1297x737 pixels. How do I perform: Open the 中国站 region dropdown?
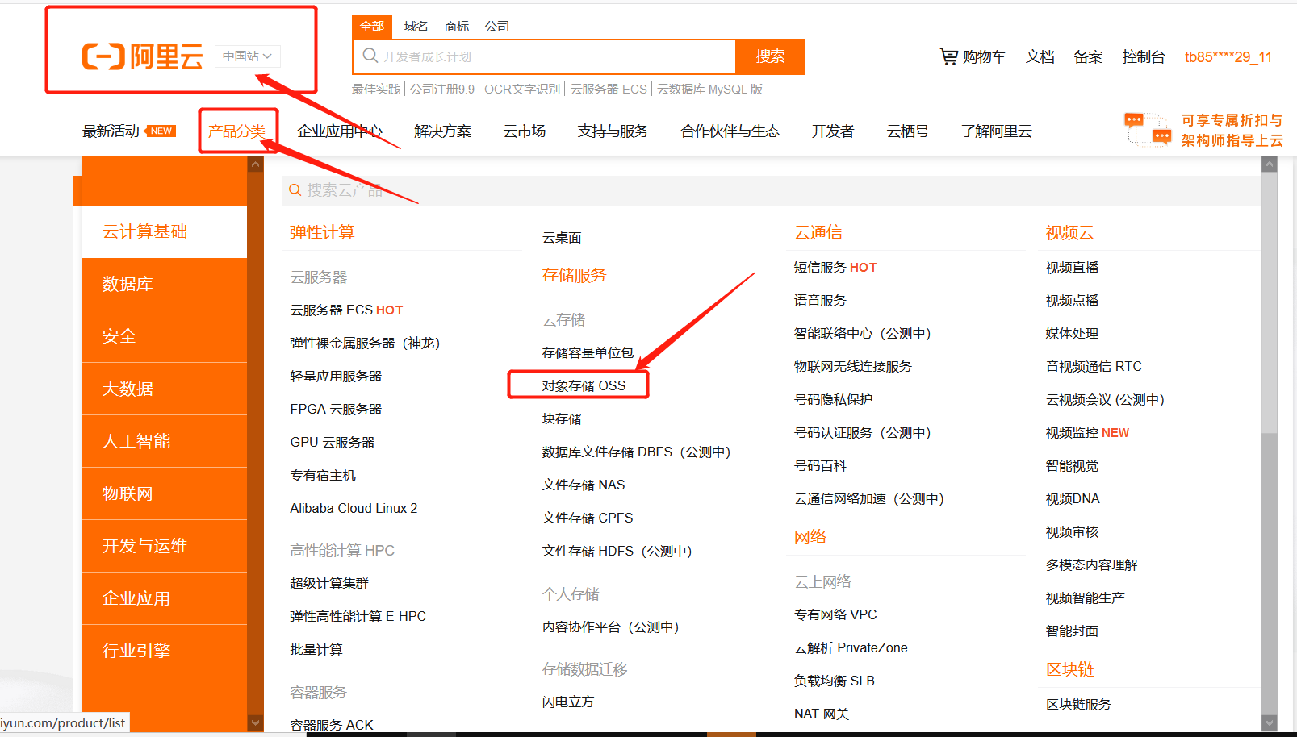(x=248, y=56)
